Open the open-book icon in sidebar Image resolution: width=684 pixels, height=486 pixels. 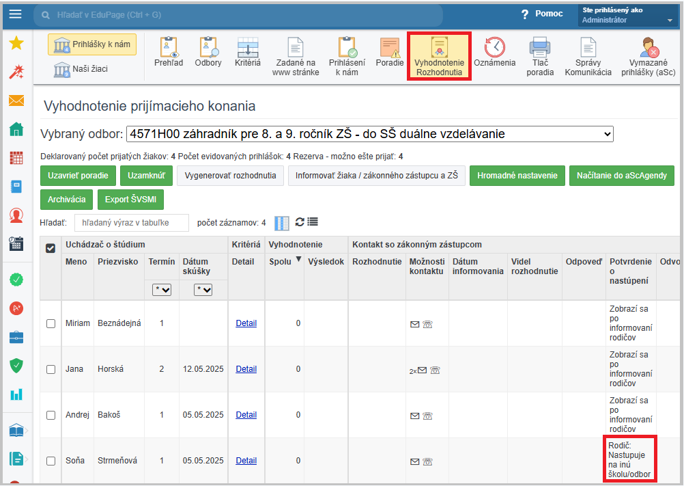tap(16, 431)
